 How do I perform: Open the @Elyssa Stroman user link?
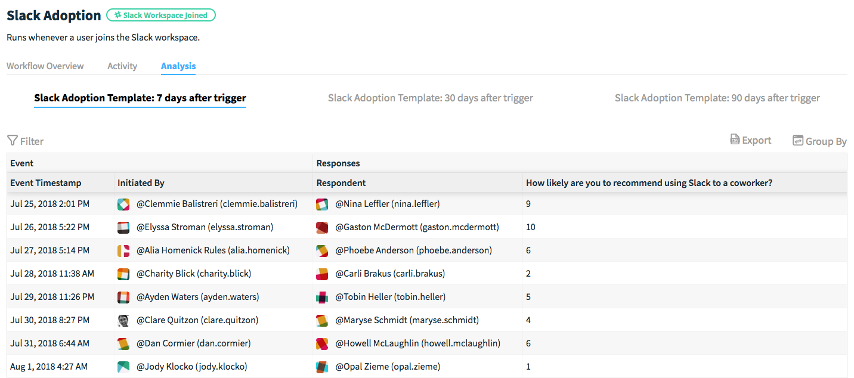(205, 227)
